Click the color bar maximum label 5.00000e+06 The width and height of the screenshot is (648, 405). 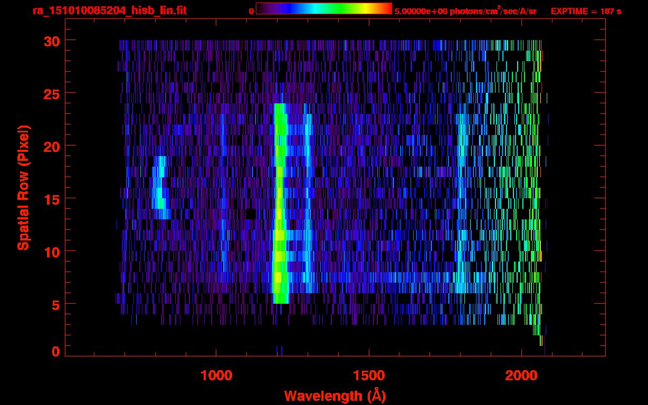click(x=420, y=11)
